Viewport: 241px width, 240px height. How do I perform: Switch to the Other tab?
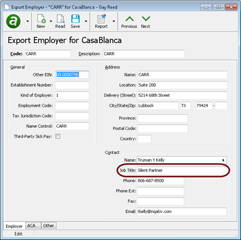[49, 226]
